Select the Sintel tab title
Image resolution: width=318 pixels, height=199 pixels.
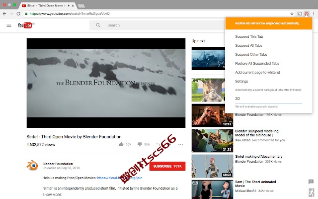(x=45, y=5)
